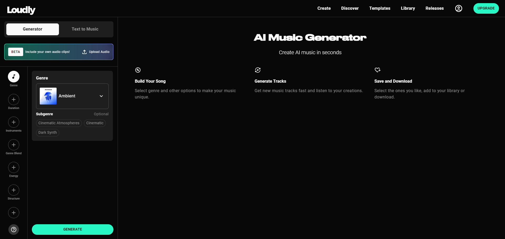The image size is (505, 239).
Task: Open the help question mark icon
Action: pos(14,230)
